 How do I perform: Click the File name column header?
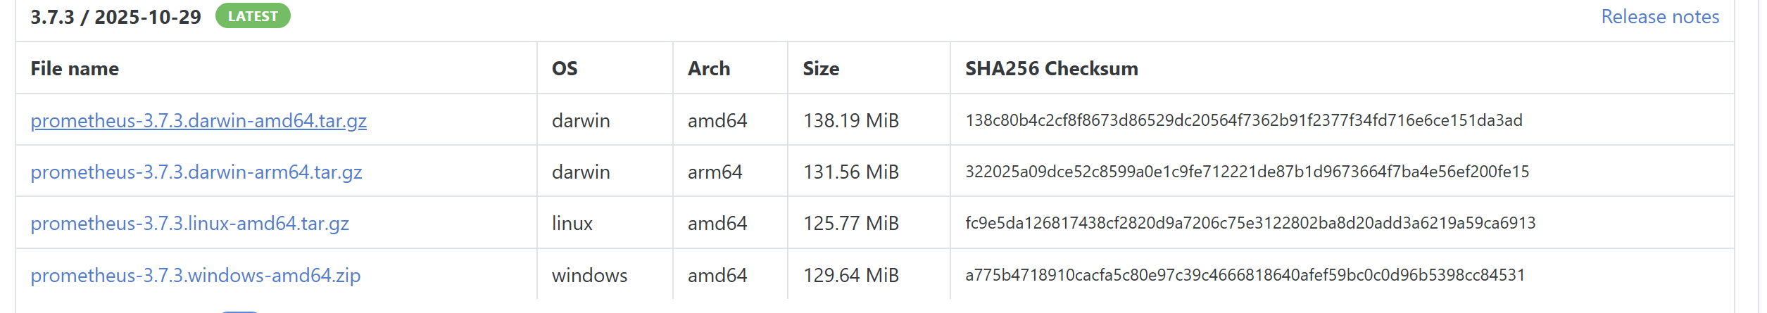pyautogui.click(x=75, y=69)
